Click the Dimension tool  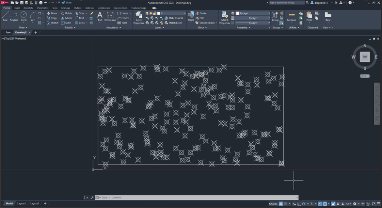[x=110, y=16]
